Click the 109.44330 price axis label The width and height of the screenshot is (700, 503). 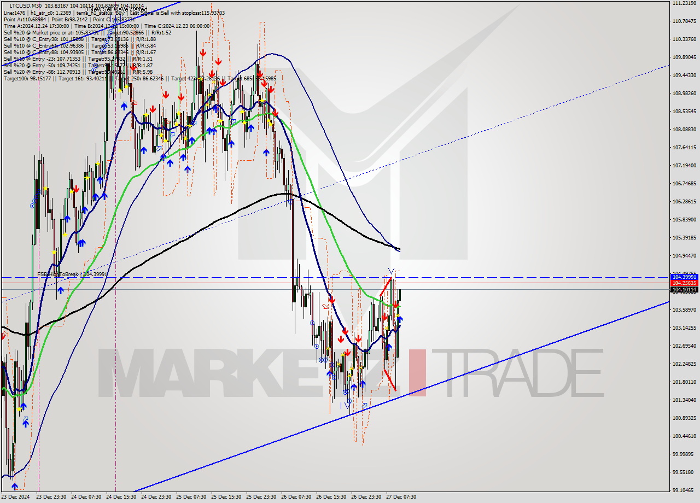pyautogui.click(x=684, y=75)
